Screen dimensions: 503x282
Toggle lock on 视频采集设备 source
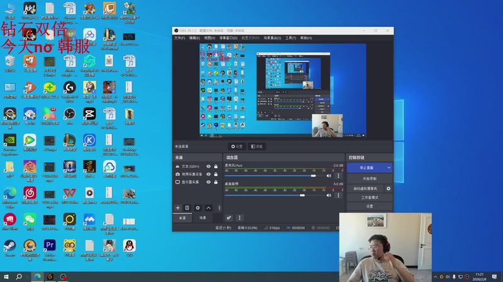[216, 174]
